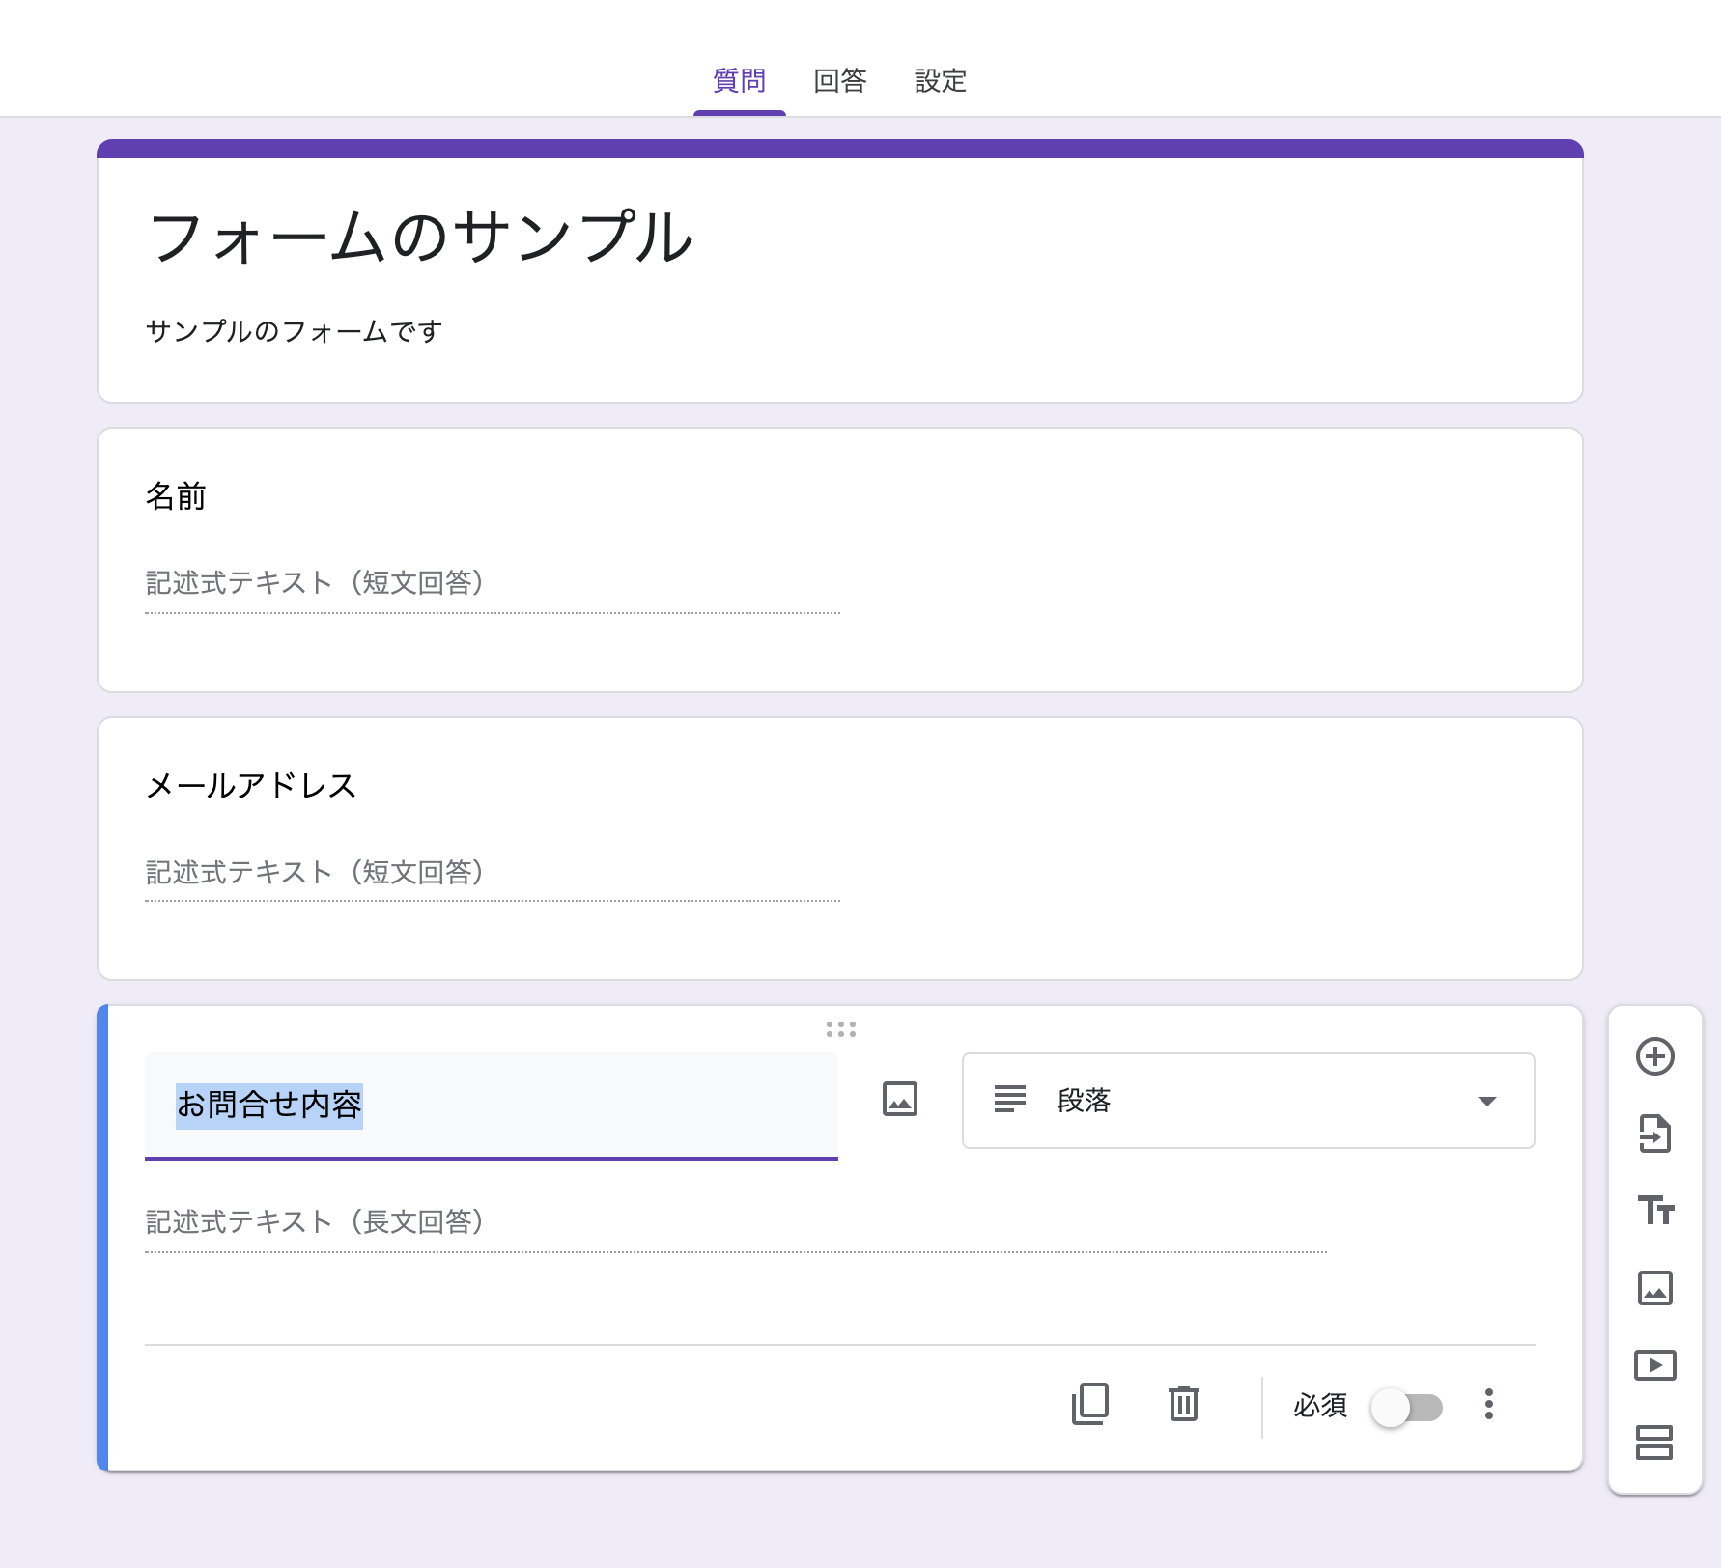Click the add video icon
The height and width of the screenshot is (1568, 1721).
coord(1654,1365)
